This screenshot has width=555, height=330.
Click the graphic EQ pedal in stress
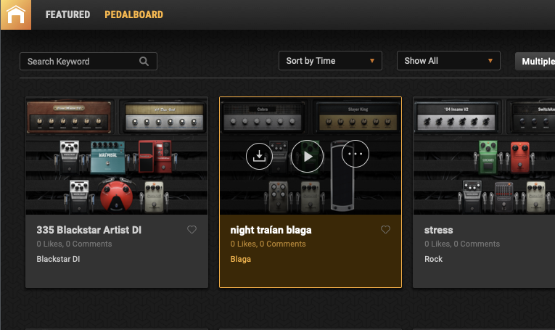point(503,197)
